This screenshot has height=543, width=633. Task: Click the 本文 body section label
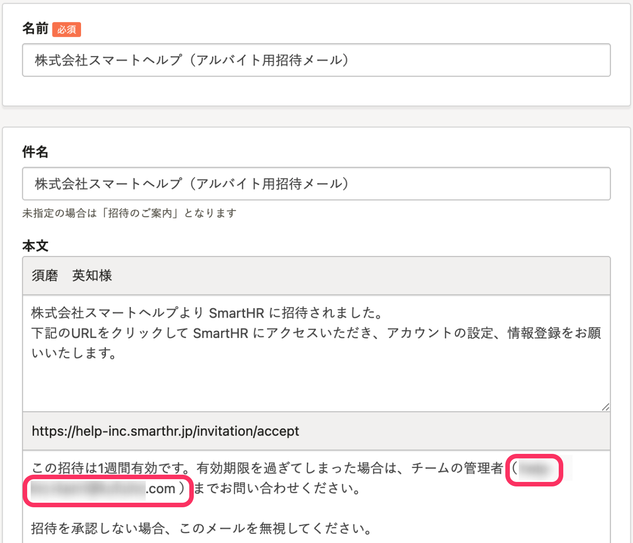(35, 246)
